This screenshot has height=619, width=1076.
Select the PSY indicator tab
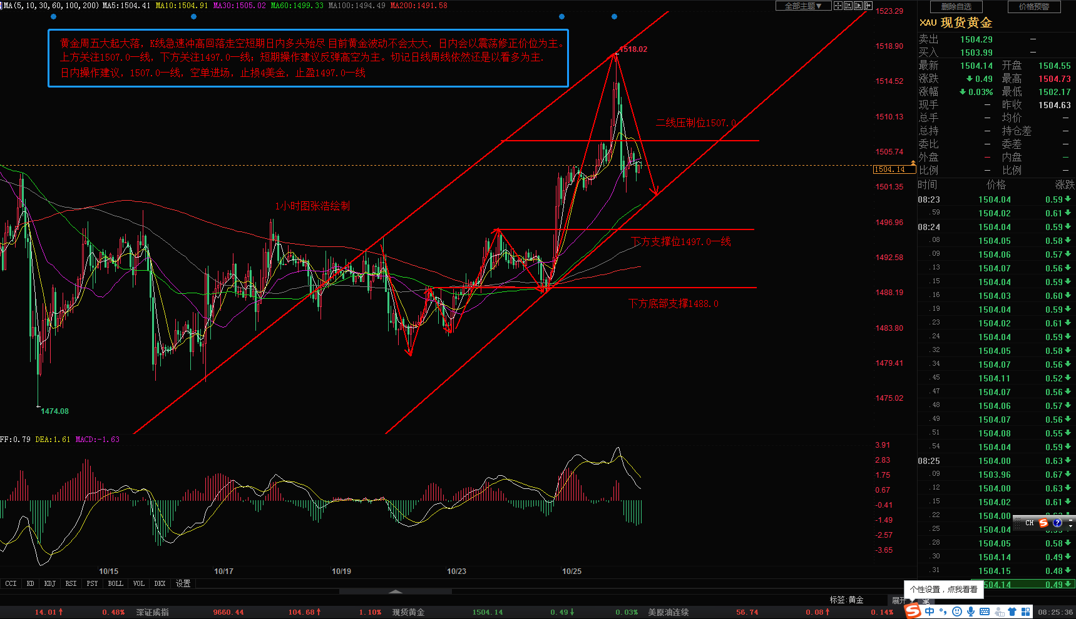[92, 583]
